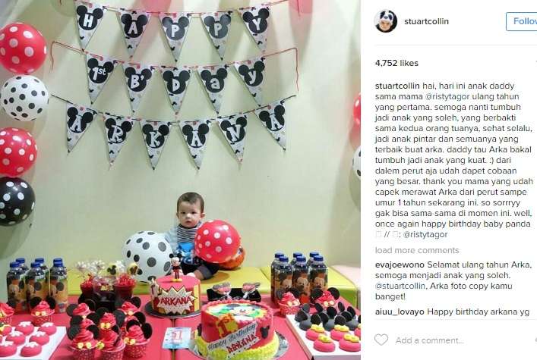The image size is (537, 360).
Task: Click the Mickey Mouse birthday cake
Action: (238, 330)
